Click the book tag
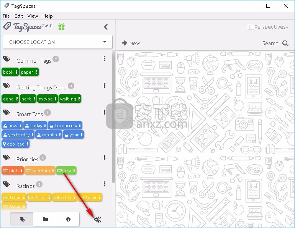This screenshot has height=228, width=295. [10, 72]
